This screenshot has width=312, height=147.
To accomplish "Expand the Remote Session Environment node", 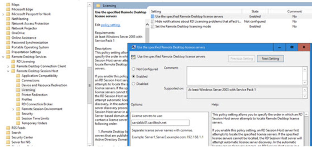I will point(13,109).
